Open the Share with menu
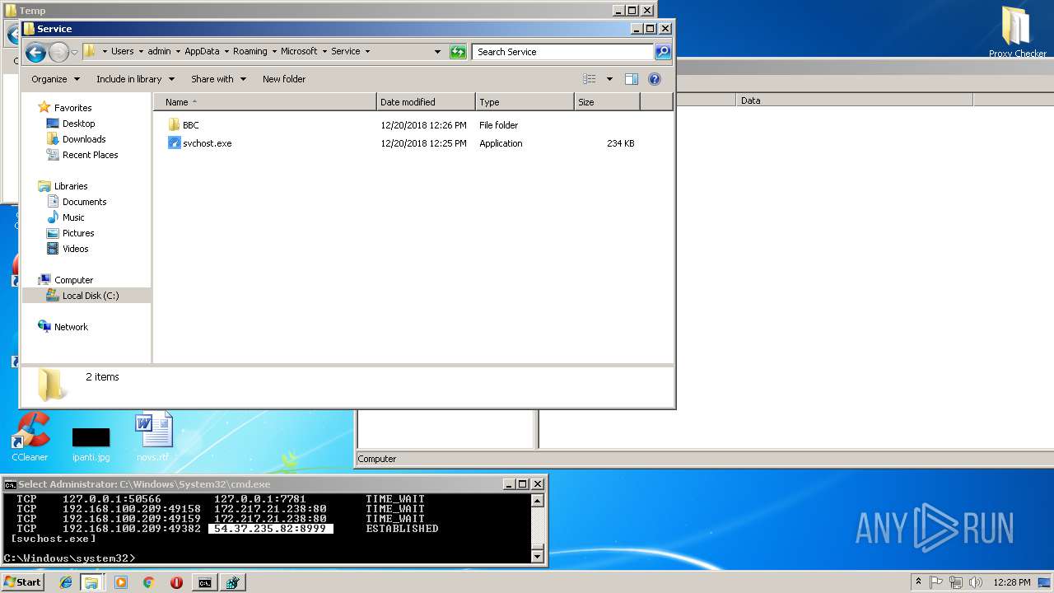The image size is (1054, 593). pyautogui.click(x=218, y=79)
